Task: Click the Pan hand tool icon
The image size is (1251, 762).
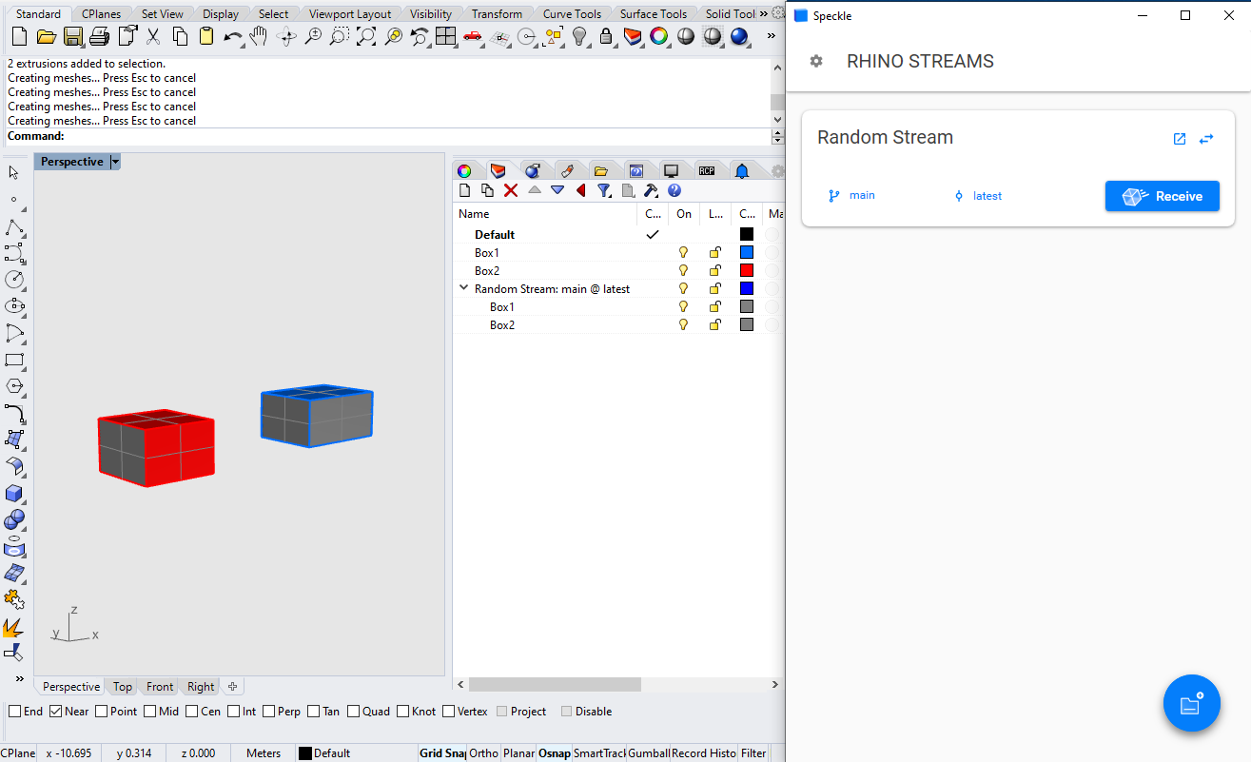Action: point(259,36)
